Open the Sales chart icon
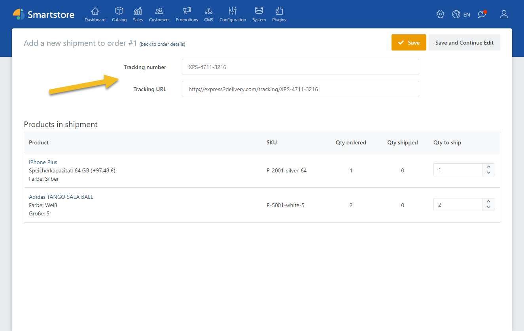 click(x=138, y=11)
